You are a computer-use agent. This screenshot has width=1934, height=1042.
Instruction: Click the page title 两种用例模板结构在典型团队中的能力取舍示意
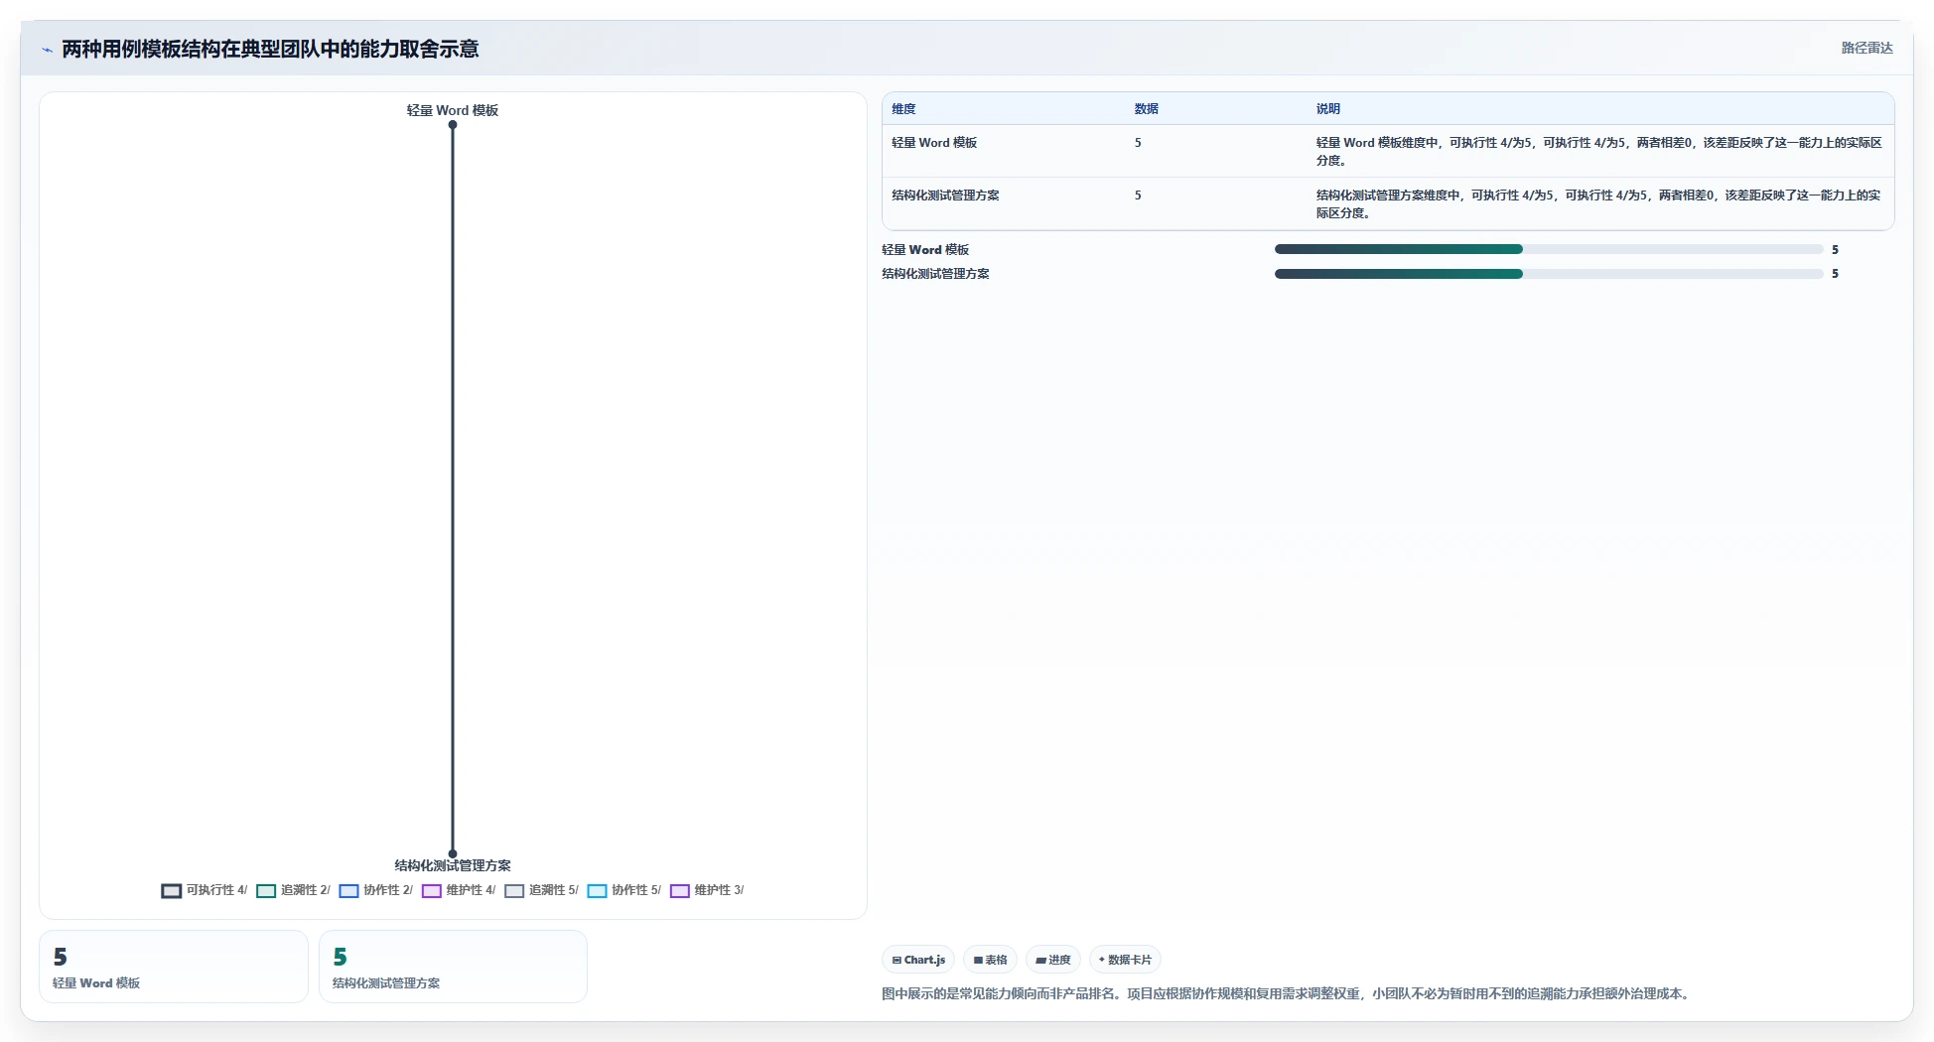coord(270,49)
